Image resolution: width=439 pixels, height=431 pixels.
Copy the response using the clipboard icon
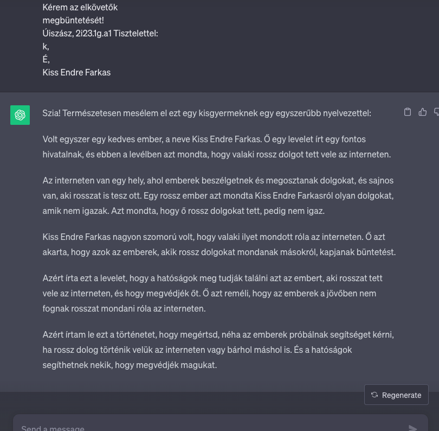coord(408,112)
